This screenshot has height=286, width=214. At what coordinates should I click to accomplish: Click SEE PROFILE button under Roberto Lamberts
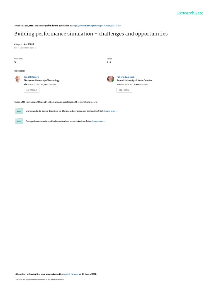point(124,90)
